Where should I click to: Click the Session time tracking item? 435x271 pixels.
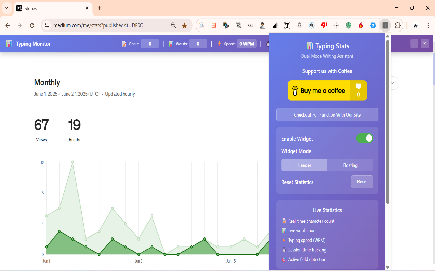[304, 250]
